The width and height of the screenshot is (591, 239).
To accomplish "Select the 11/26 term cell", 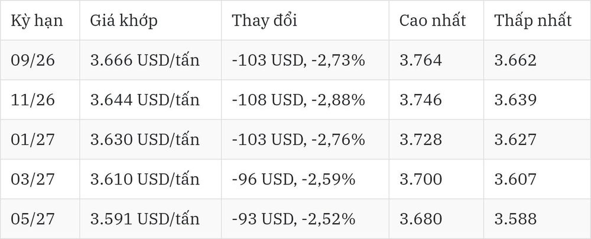I will tap(33, 100).
